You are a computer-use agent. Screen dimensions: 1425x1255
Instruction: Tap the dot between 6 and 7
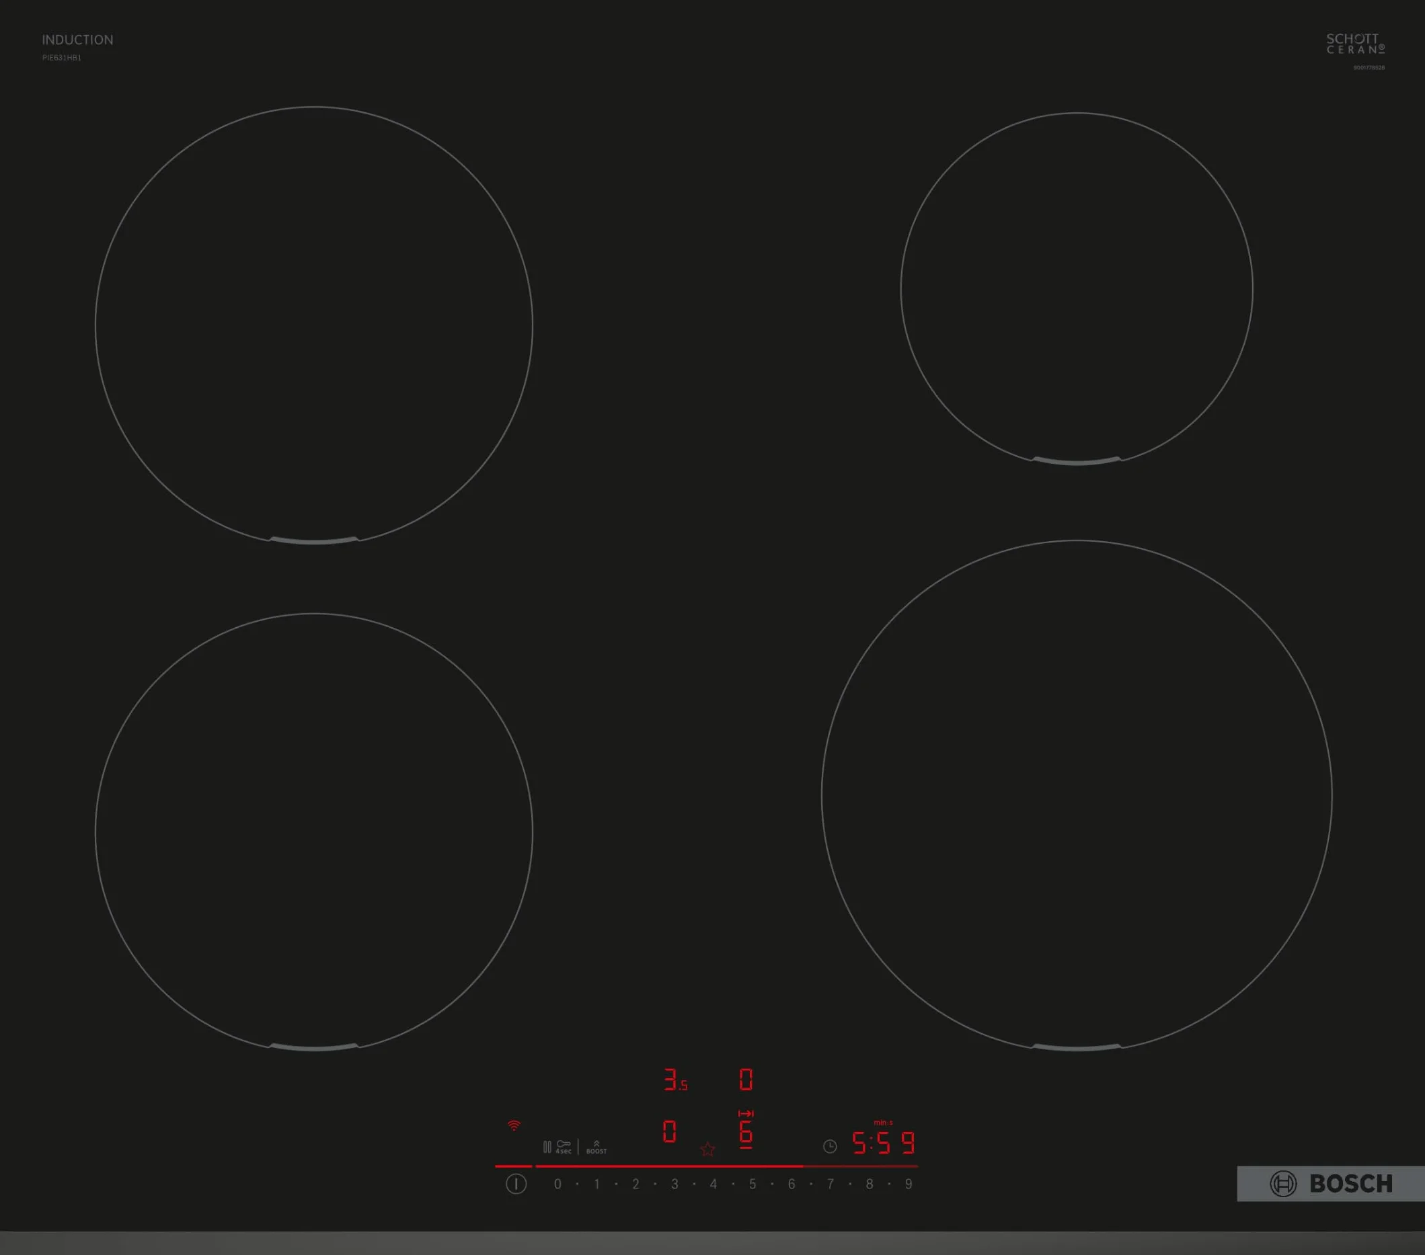[812, 1184]
